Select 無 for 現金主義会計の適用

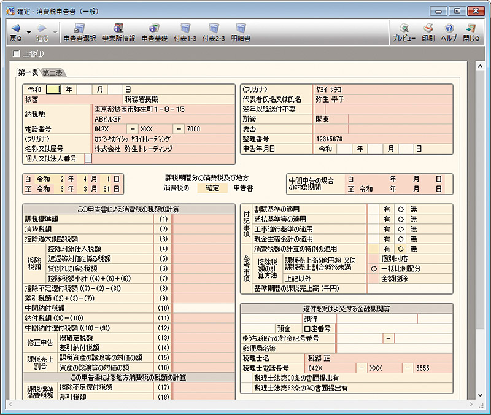coord(401,239)
